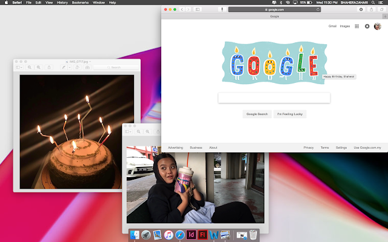Open markup toolbox in IMG_0717.jpg window
Screen dimensions: 388x242
(x=87, y=67)
